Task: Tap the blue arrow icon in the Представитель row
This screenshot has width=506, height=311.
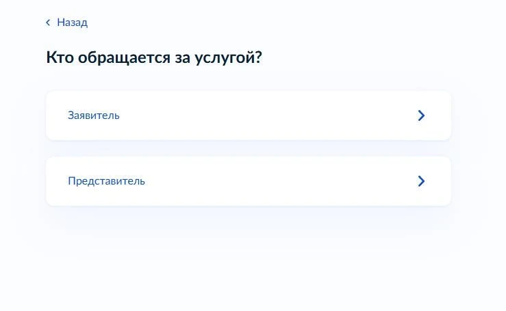Action: tap(421, 181)
